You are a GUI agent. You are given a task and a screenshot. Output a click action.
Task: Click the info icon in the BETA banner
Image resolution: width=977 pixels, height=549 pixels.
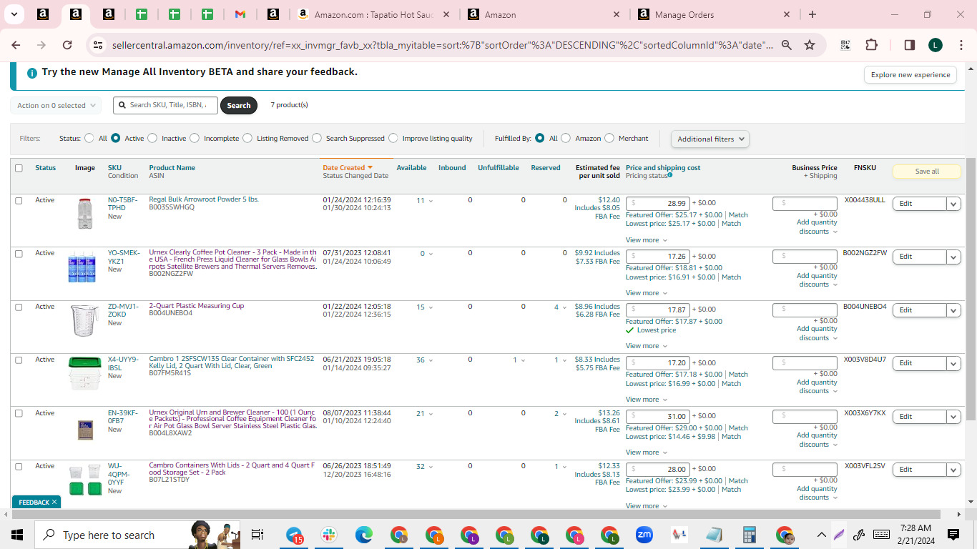tap(32, 72)
